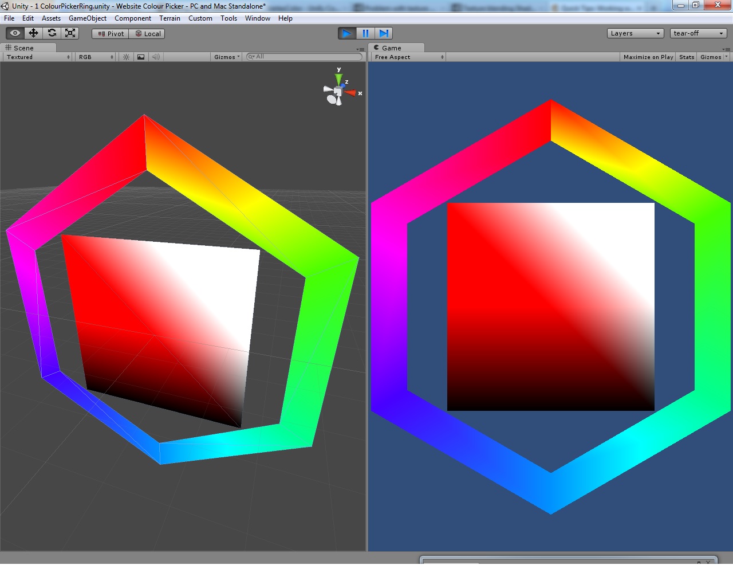Switch to the Scene tab

[x=29, y=48]
